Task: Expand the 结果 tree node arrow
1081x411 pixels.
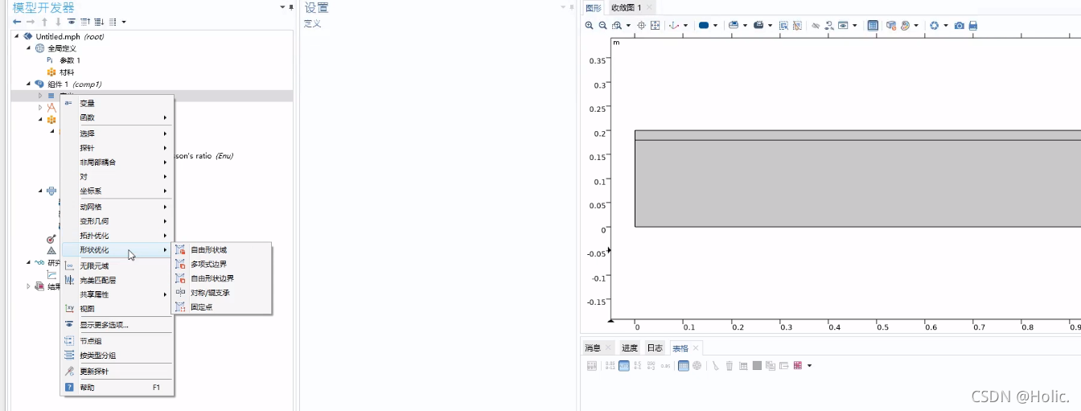Action: coord(29,286)
